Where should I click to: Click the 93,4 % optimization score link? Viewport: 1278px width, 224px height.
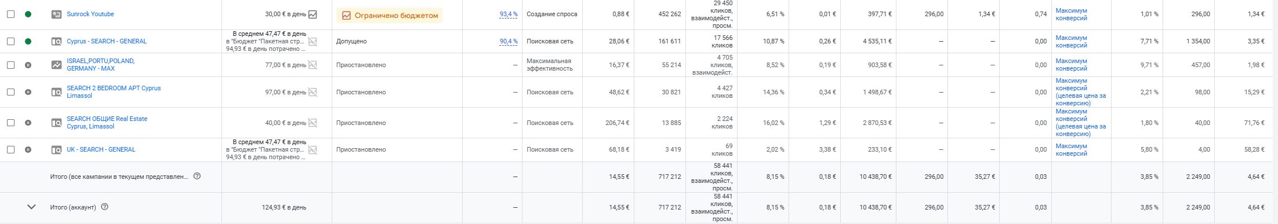(x=509, y=14)
